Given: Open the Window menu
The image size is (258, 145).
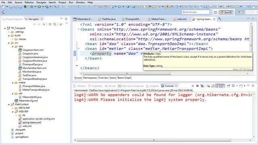Looking at the screenshot, I should [80, 2].
